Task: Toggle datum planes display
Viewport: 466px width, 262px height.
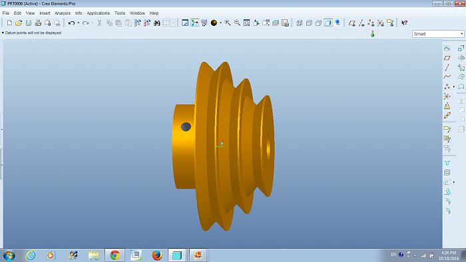Action: click(x=352, y=23)
